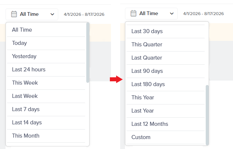233x149 pixels.
Task: Click the right dropdown list scrollbar thumb
Action: point(207,115)
